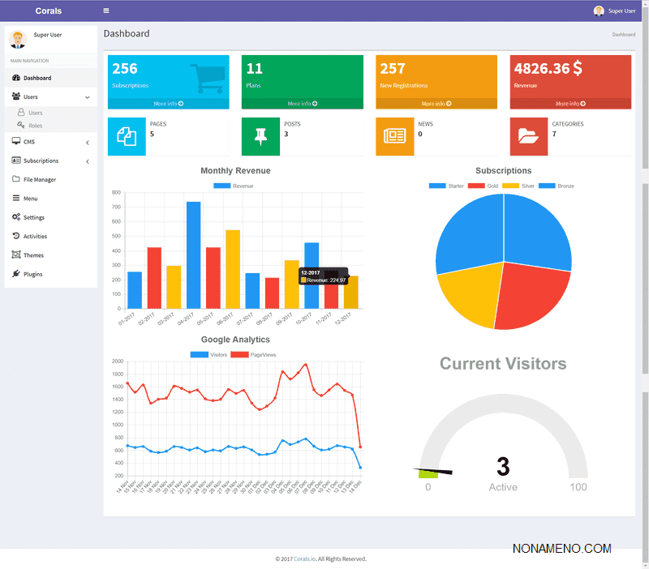
Task: Click the blue Pages copy icon
Action: [127, 136]
